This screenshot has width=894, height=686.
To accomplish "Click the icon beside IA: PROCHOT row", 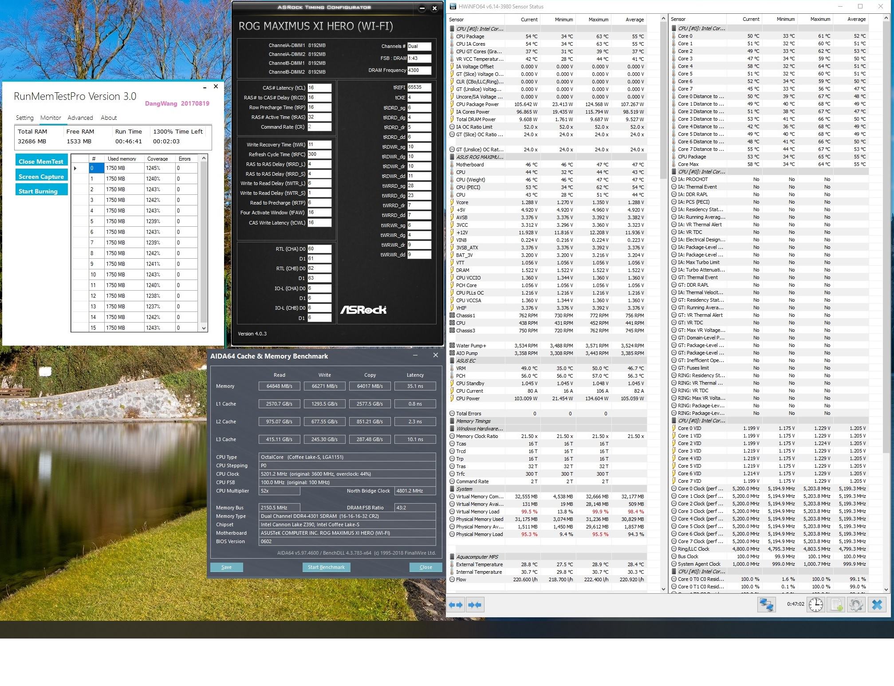I will (673, 179).
